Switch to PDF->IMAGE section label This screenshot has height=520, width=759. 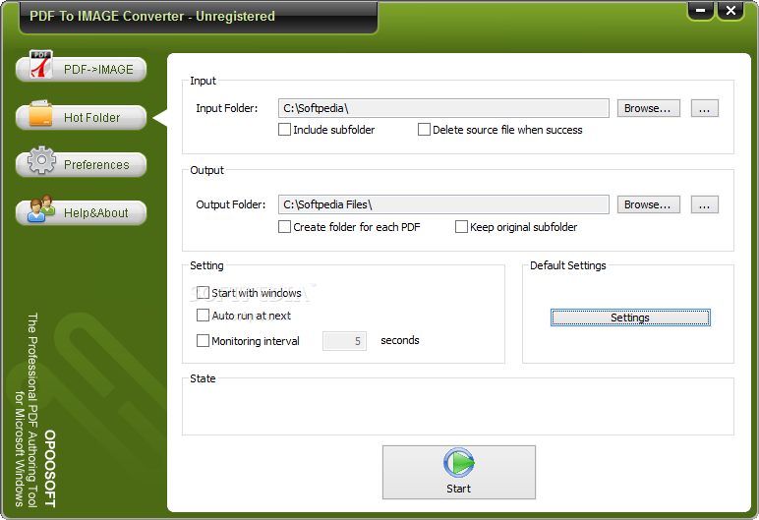point(98,70)
